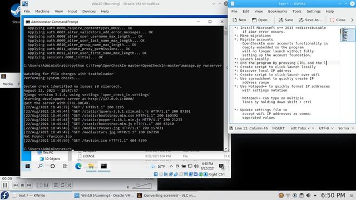Skip to previous media in VLC
The height and width of the screenshot is (200, 356).
[x=16, y=185]
